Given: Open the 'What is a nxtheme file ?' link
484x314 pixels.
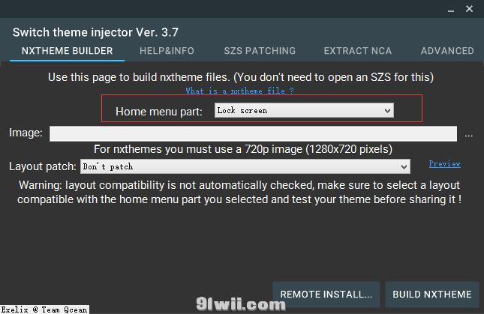Looking at the screenshot, I should tap(240, 91).
